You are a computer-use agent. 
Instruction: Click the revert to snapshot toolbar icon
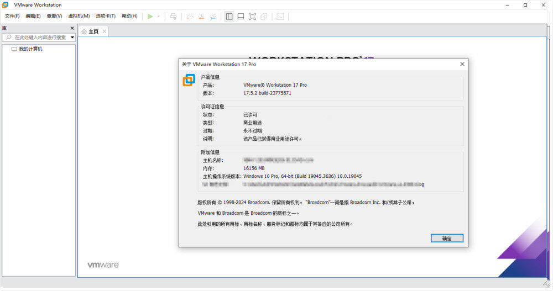click(x=201, y=16)
